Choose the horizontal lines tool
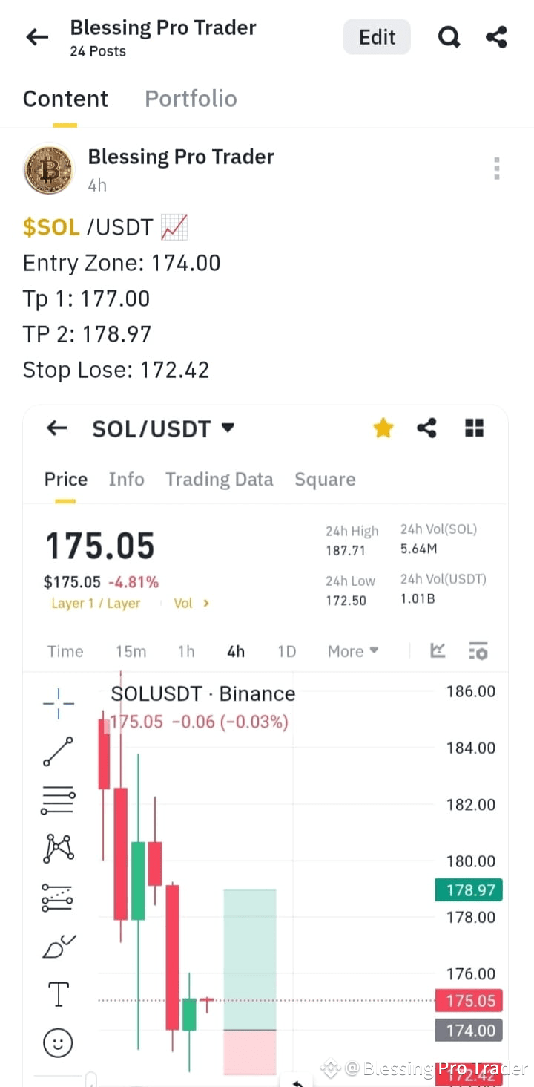The height and width of the screenshot is (1087, 534). (x=58, y=800)
